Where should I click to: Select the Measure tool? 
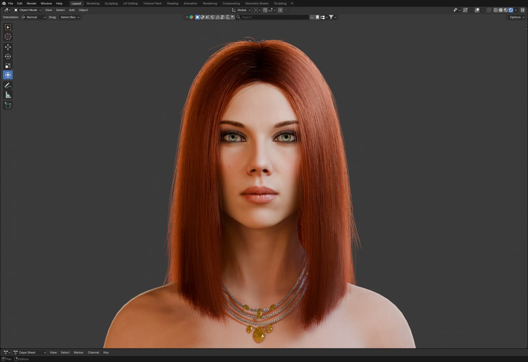coord(7,94)
